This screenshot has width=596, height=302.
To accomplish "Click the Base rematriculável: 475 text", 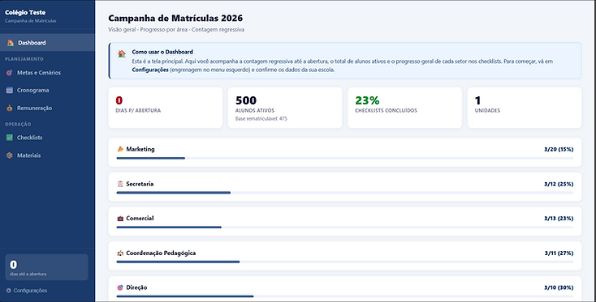I will [261, 118].
